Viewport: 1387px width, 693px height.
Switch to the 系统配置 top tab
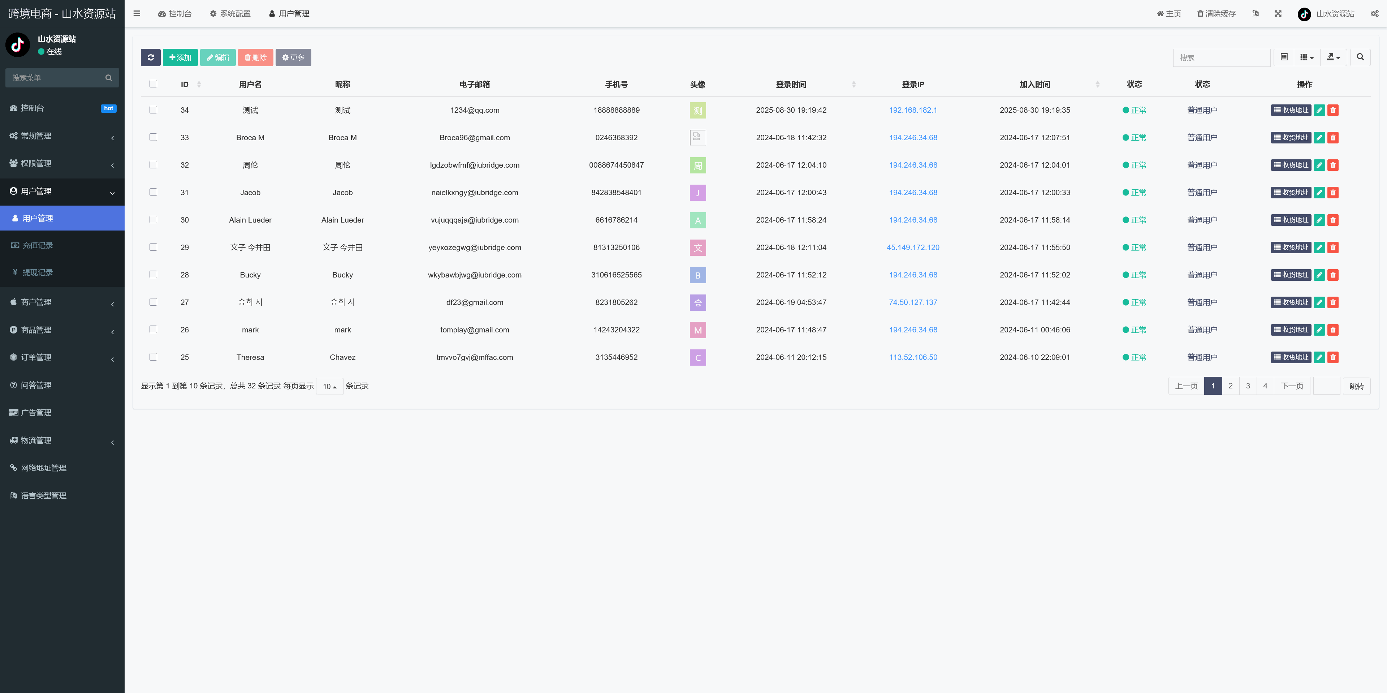click(230, 13)
